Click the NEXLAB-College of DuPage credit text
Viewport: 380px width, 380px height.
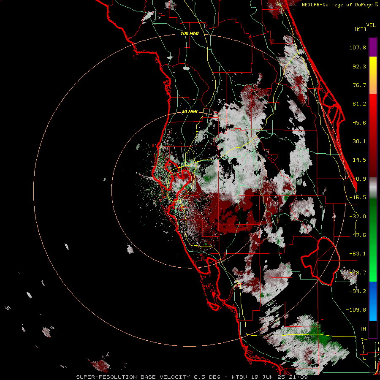[339, 5]
